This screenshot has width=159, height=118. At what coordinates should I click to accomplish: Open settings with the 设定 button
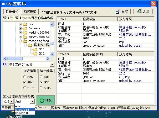(x=122, y=12)
